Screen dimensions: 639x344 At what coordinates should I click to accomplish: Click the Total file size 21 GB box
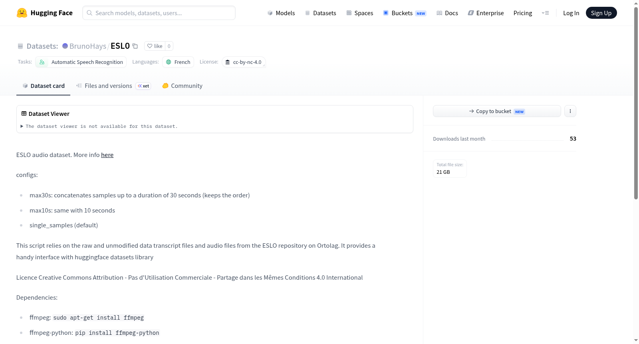(x=450, y=169)
